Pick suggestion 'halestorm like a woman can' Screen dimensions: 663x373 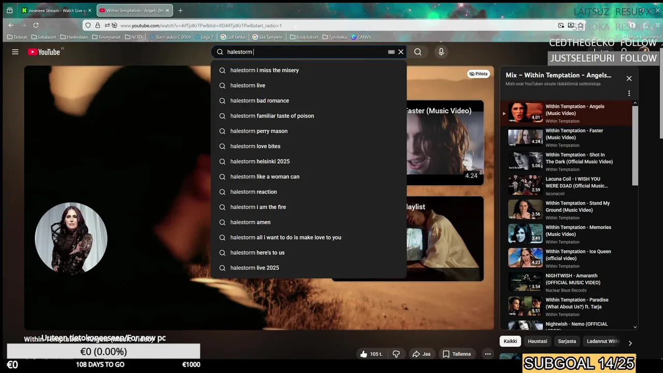[309, 177]
